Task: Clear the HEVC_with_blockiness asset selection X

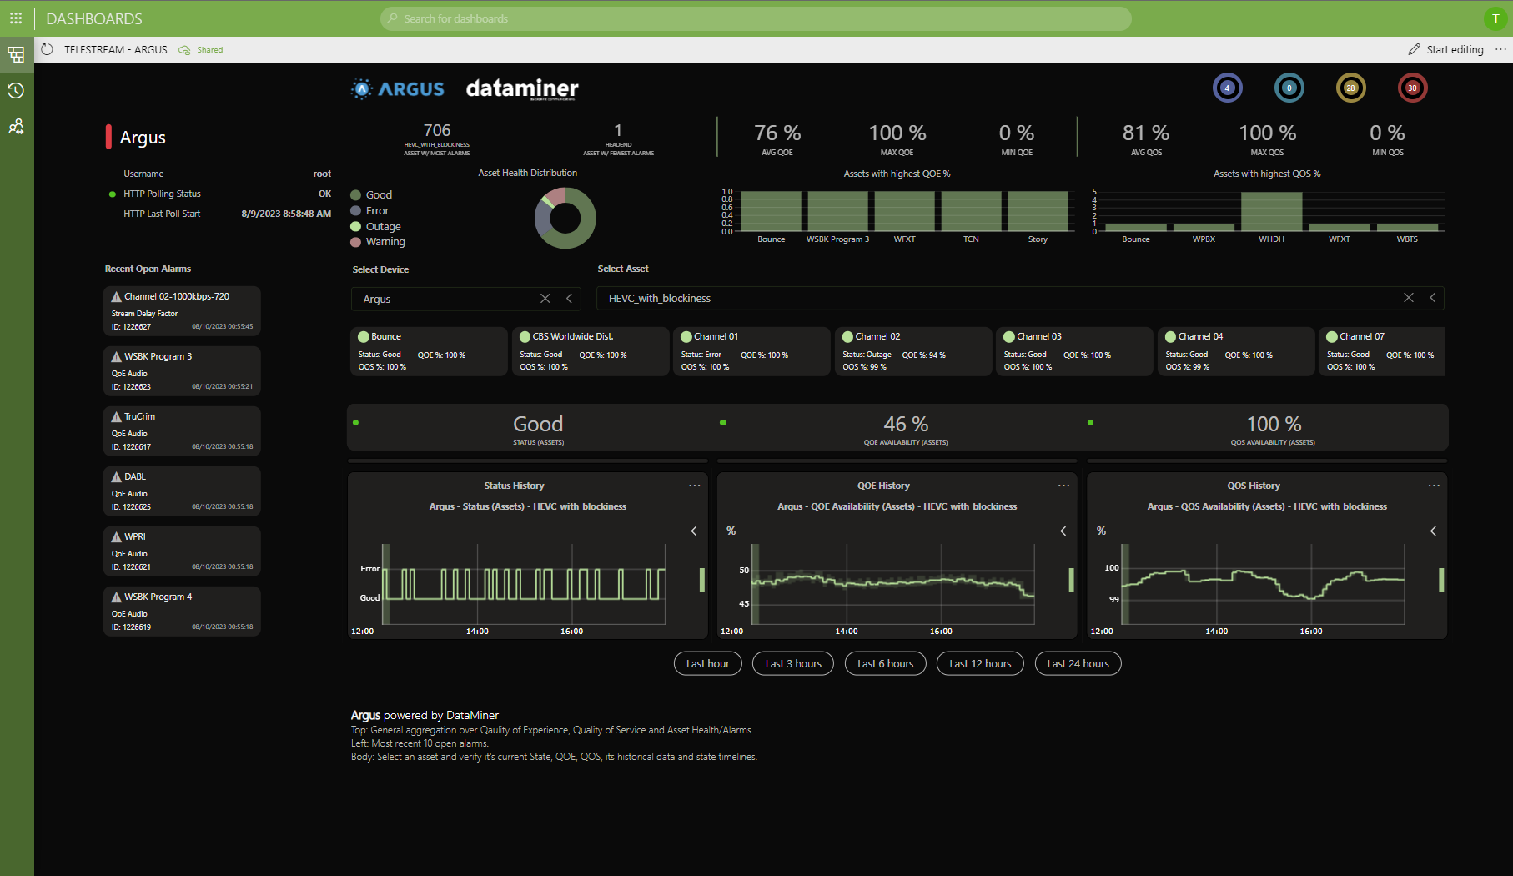Action: click(x=1409, y=298)
